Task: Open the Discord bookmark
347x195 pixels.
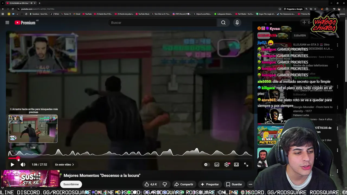Action: click(x=182, y=14)
